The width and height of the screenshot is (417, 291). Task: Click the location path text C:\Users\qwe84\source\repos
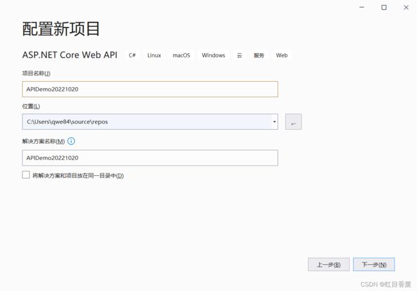(67, 122)
